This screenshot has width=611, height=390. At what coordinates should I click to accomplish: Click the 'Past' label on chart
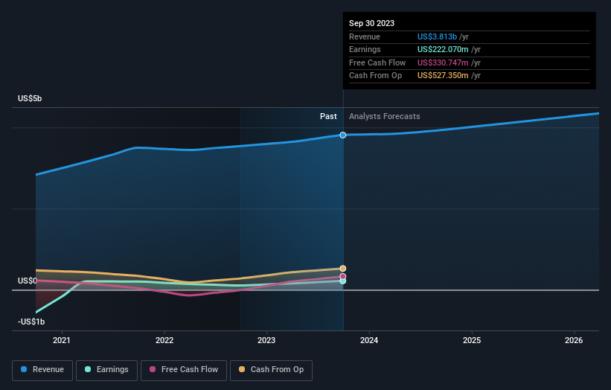(328, 116)
